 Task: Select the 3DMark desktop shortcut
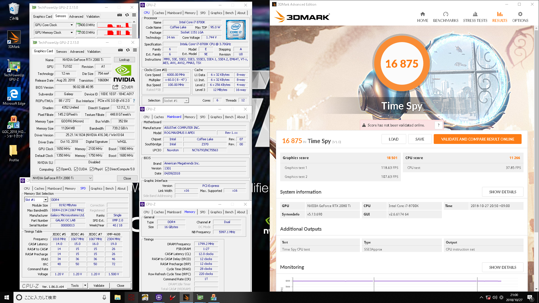(14, 40)
